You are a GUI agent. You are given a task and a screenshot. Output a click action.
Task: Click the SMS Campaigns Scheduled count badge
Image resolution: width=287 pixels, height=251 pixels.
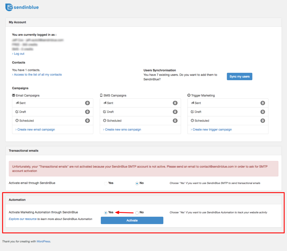click(x=175, y=120)
